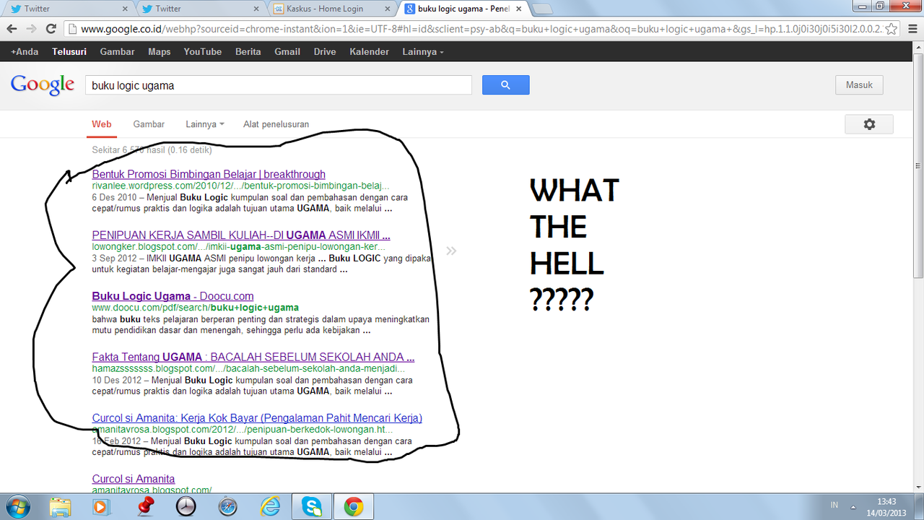Launch Internet Explorer from taskbar
Screen dimensions: 924x520
tap(270, 507)
